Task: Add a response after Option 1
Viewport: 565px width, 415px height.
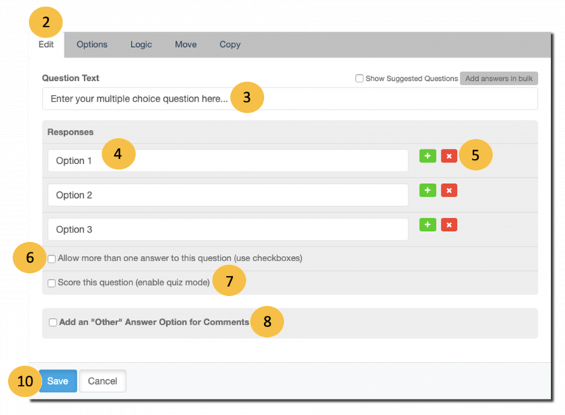Action: pos(427,156)
